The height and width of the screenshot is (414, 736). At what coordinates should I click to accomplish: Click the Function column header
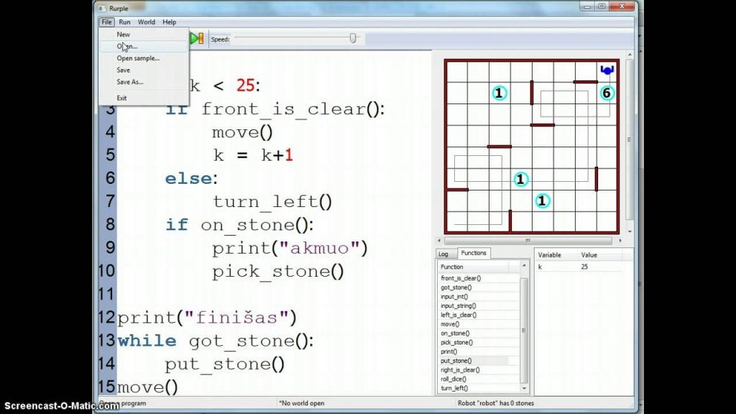[x=473, y=267]
